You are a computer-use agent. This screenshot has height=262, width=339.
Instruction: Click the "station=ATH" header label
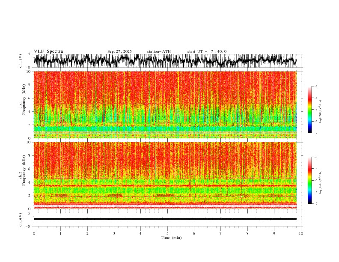[x=159, y=51]
